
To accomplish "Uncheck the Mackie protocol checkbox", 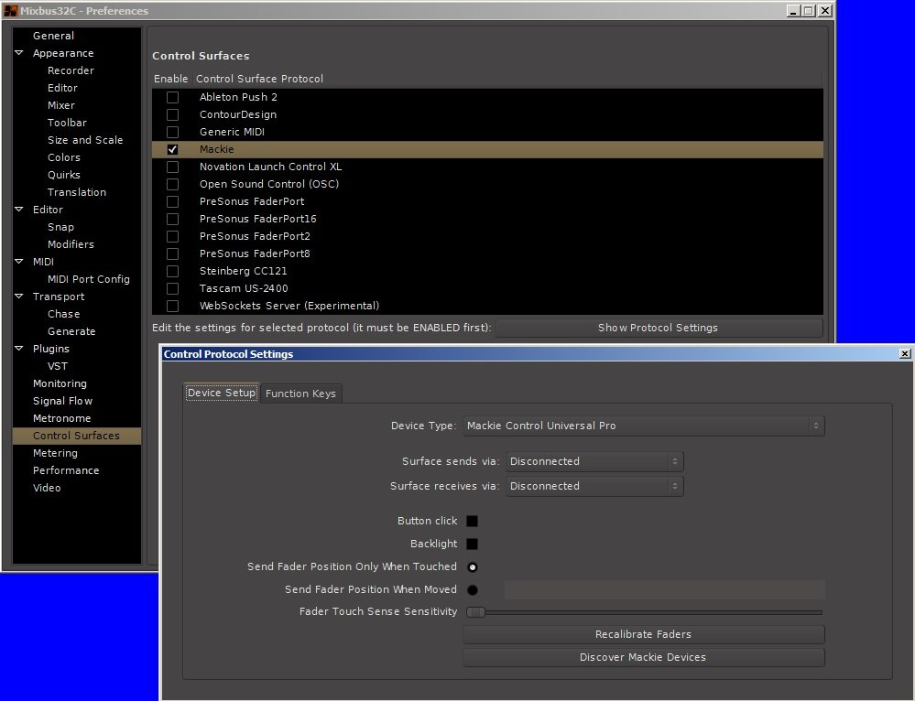I will pyautogui.click(x=172, y=149).
